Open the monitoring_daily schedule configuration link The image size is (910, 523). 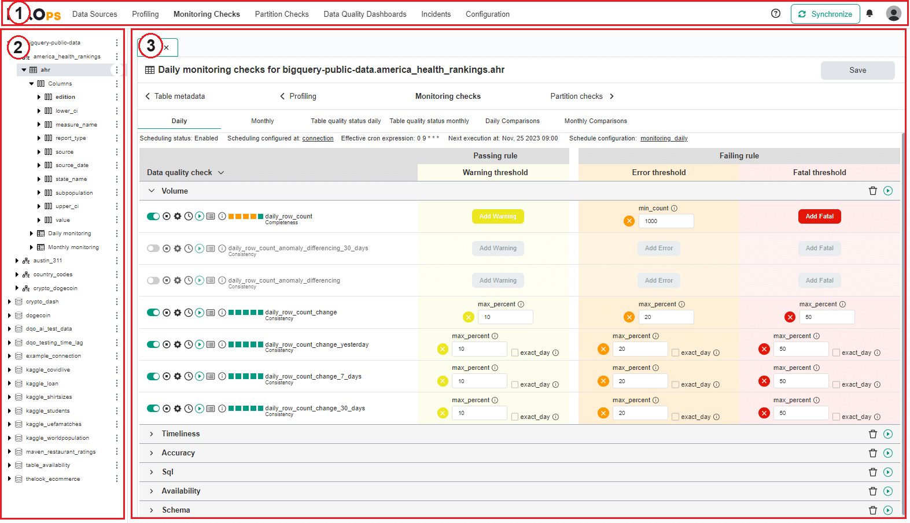[664, 139]
